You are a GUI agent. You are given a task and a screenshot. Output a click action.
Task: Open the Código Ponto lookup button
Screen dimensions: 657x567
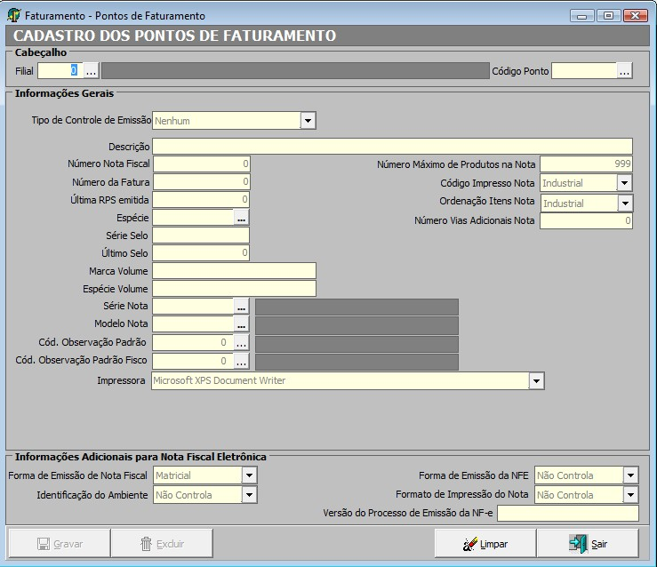click(624, 71)
